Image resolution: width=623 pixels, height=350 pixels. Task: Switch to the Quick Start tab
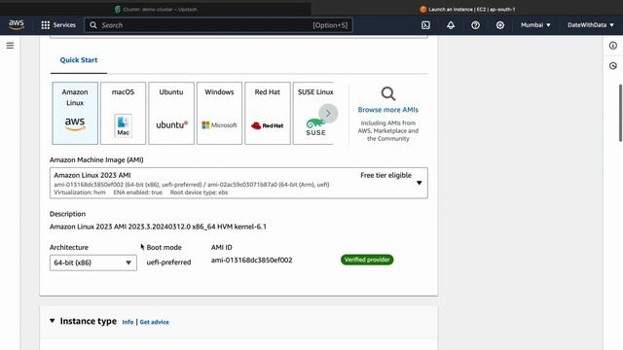(79, 60)
